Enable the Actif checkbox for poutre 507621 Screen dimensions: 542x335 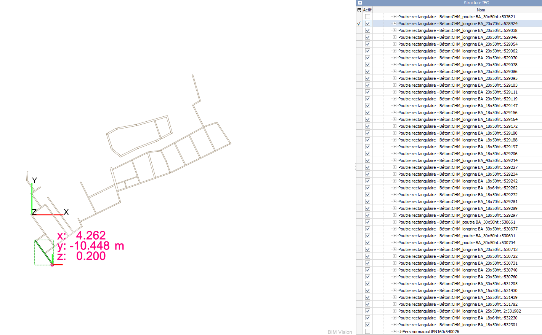tap(367, 17)
